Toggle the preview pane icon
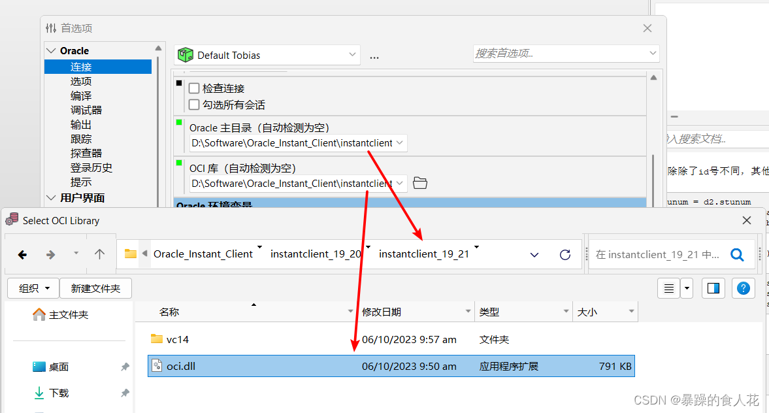 point(712,288)
